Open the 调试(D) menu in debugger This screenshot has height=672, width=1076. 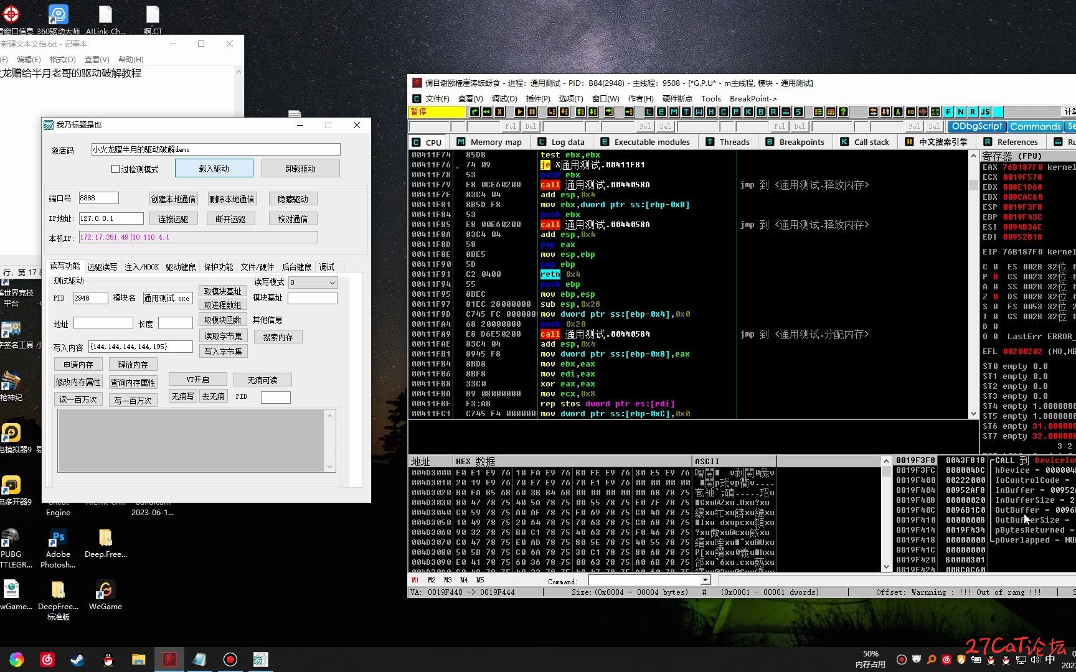click(504, 98)
